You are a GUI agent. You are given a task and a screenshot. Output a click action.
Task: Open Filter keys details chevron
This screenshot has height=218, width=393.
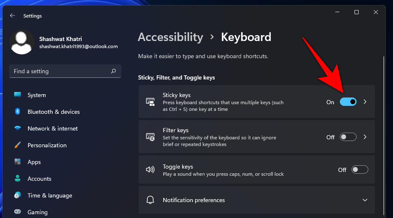pyautogui.click(x=365, y=137)
